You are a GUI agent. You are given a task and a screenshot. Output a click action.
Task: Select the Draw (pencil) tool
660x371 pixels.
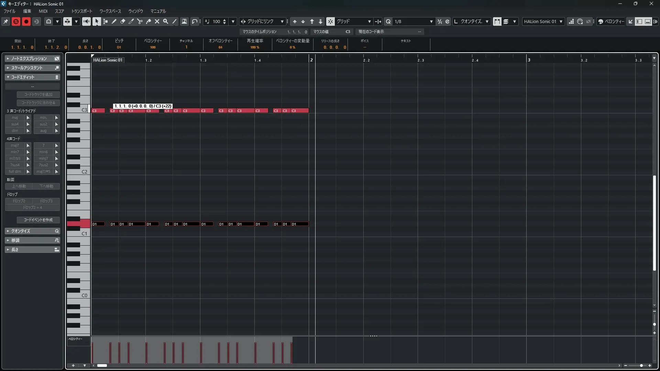coord(114,21)
